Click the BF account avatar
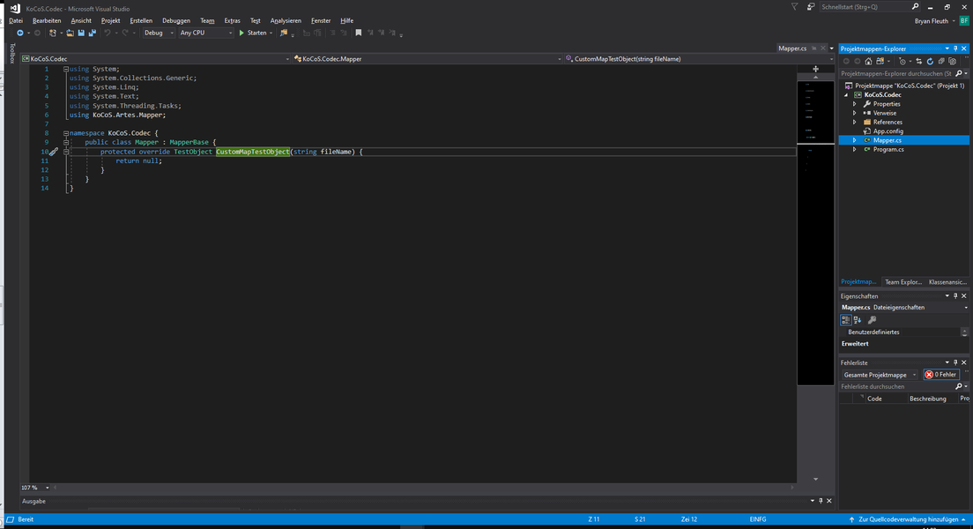This screenshot has width=973, height=529. tap(963, 20)
